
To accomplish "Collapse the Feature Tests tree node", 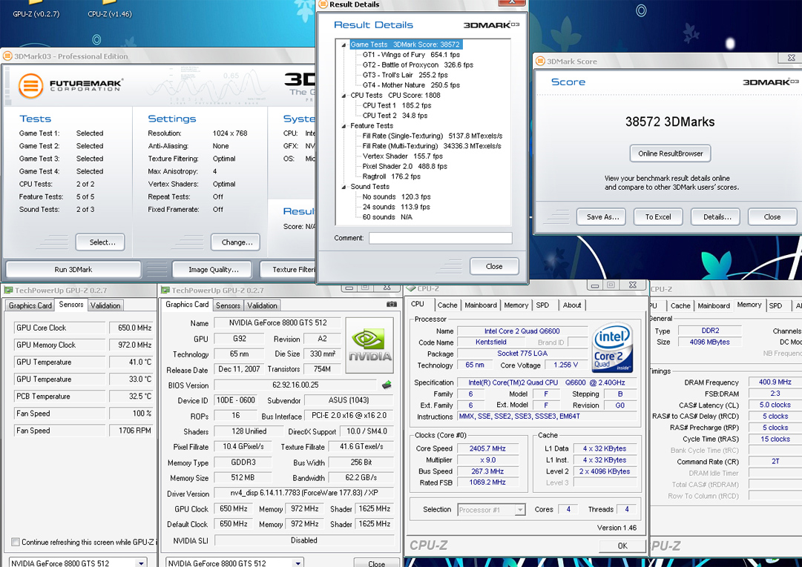I will [x=344, y=126].
